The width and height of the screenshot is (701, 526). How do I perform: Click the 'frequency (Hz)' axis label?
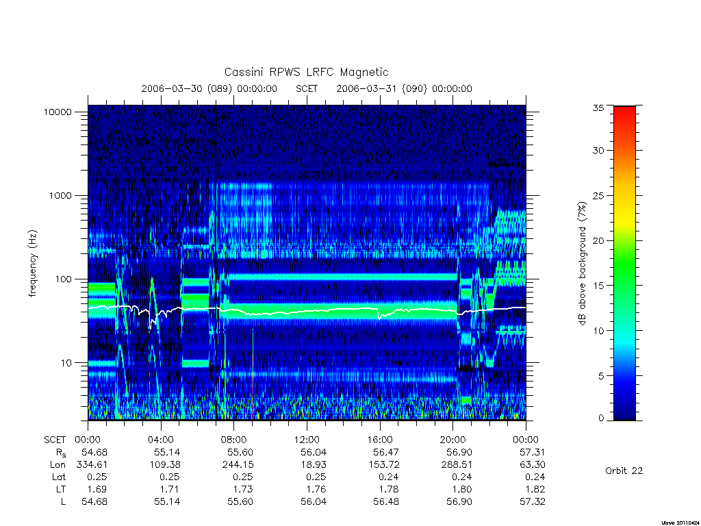[x=33, y=264]
